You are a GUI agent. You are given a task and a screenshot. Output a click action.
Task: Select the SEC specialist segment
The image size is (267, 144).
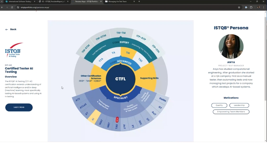click(x=140, y=122)
